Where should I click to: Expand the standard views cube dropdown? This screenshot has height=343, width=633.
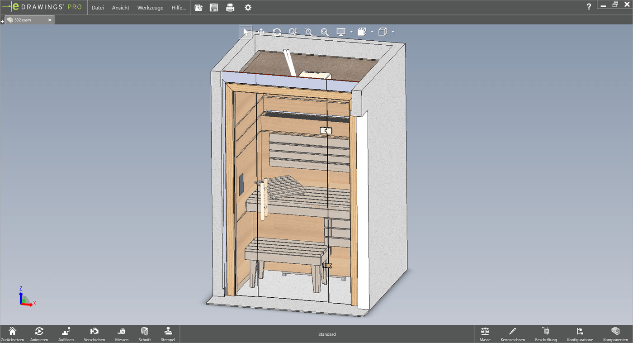392,32
